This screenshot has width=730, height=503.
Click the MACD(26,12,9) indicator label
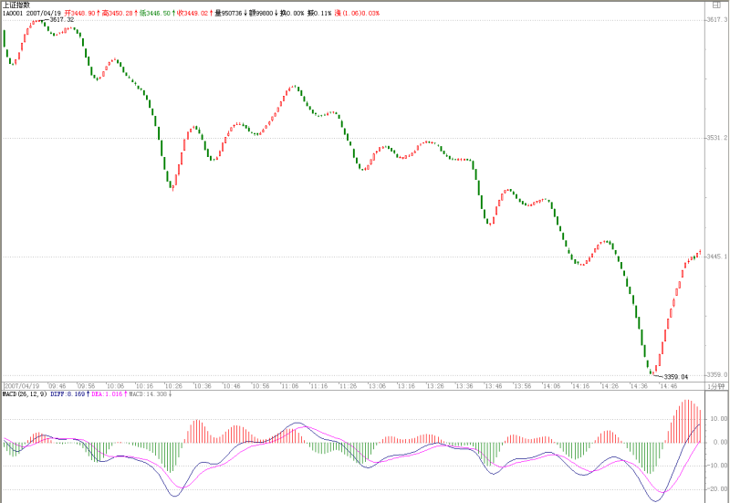coord(25,394)
